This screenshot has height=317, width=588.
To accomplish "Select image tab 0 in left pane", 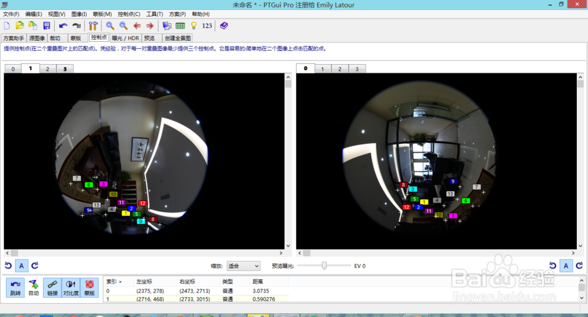I will [x=13, y=69].
